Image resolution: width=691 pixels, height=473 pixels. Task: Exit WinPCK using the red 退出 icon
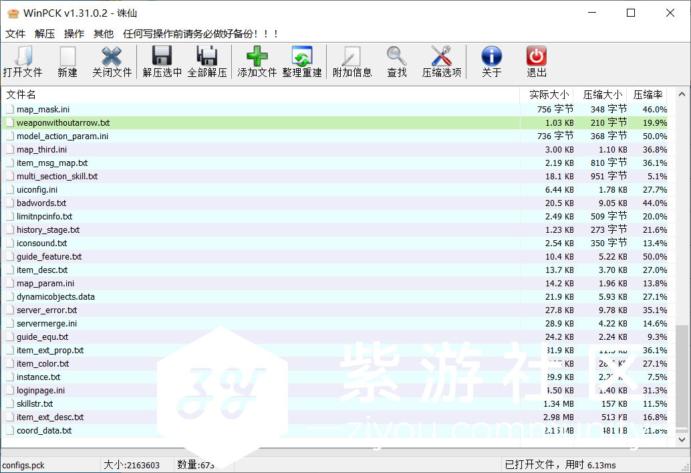click(x=536, y=61)
